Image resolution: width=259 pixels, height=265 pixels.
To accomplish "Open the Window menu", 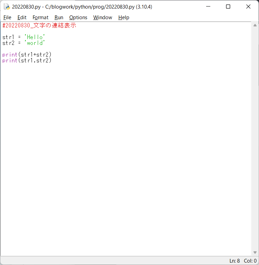I will (103, 17).
